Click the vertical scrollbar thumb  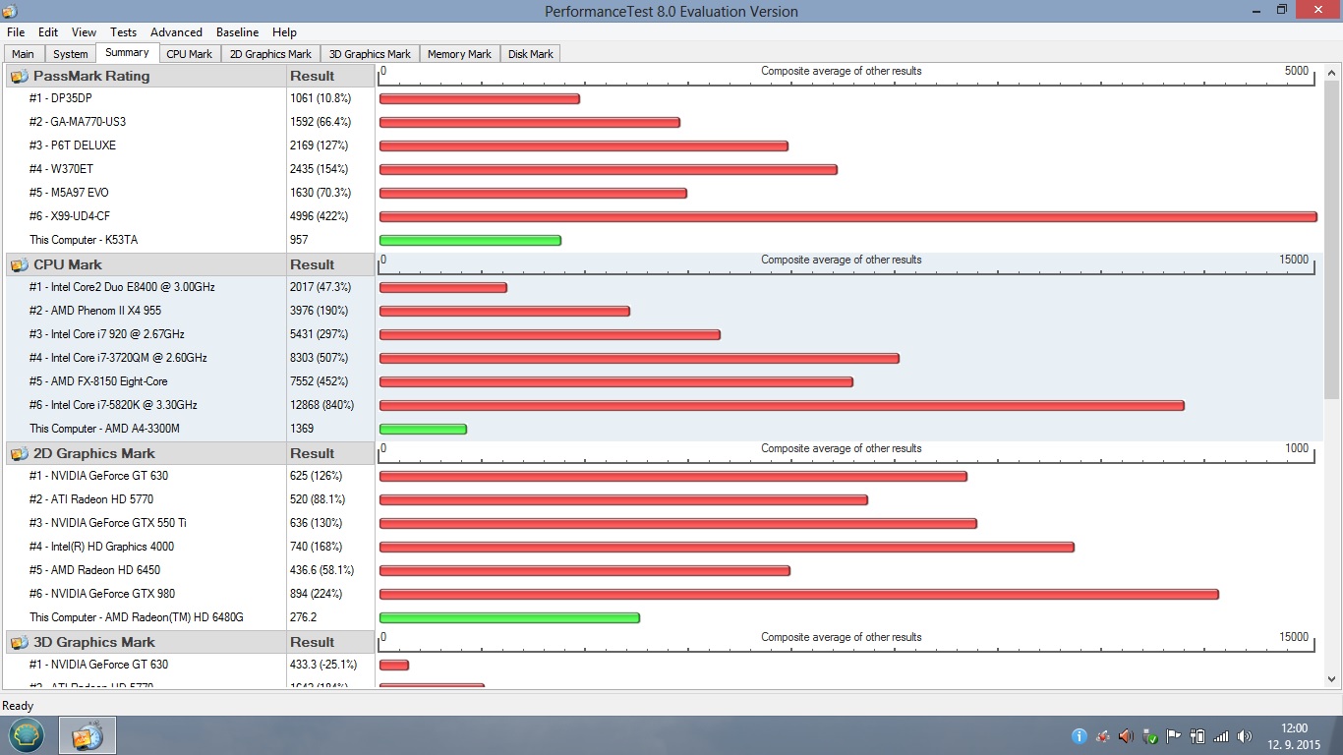point(1332,241)
